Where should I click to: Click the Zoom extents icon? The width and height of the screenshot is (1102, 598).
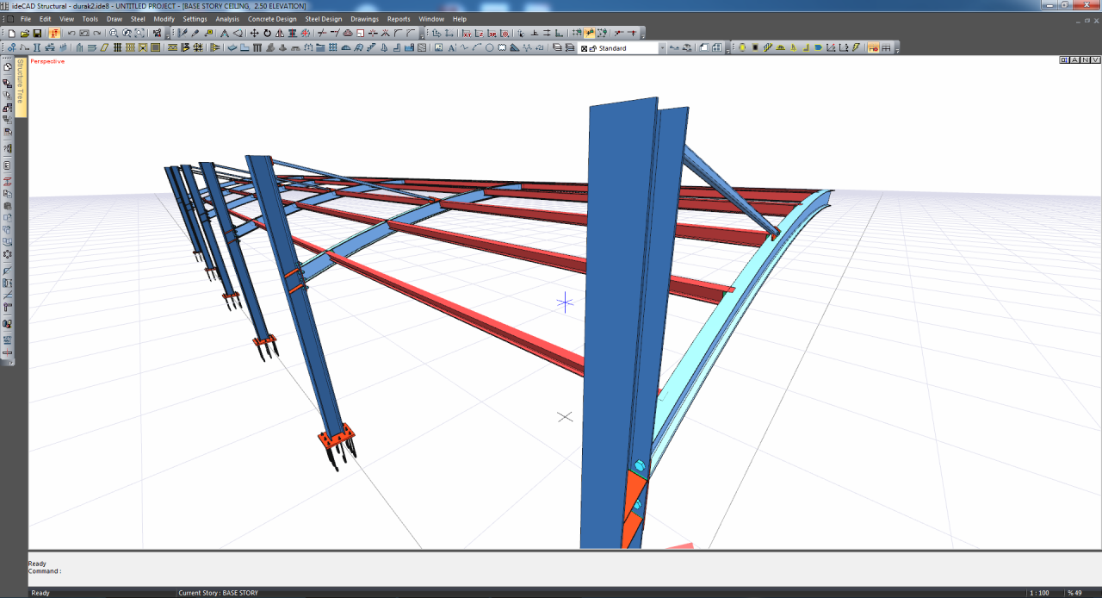coord(139,33)
